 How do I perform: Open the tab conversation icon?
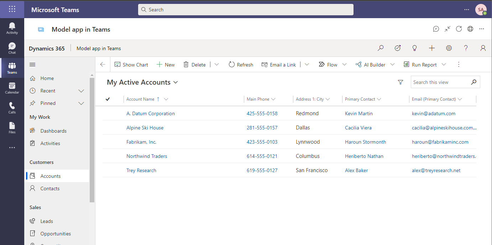pos(436,29)
